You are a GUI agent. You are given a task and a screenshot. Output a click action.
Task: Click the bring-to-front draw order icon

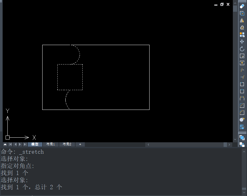click(x=242, y=138)
